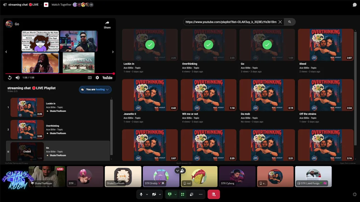Open the YouTube Terms and Privacy link
Viewport: 360px width, 202px height.
[x=16, y=163]
